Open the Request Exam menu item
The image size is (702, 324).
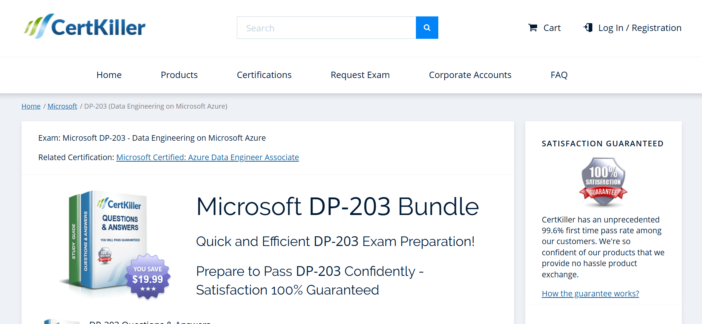point(360,75)
